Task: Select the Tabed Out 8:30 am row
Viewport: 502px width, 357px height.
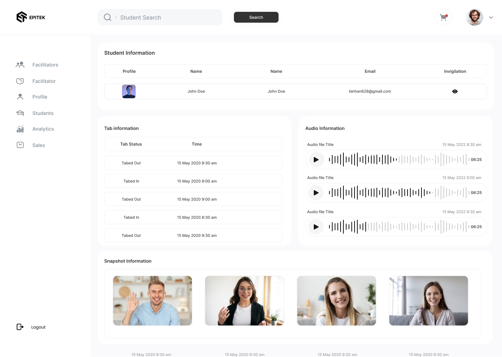Action: coord(193,163)
